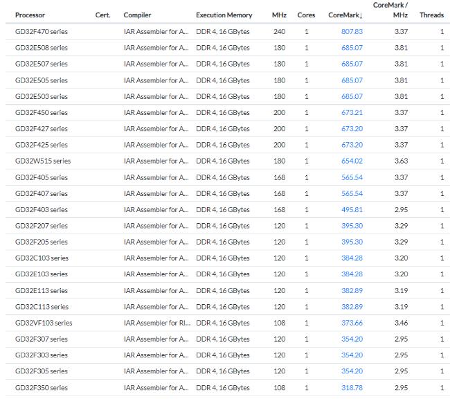Sort by MHz column header
Viewport: 450px width, 399px height.
click(x=279, y=15)
